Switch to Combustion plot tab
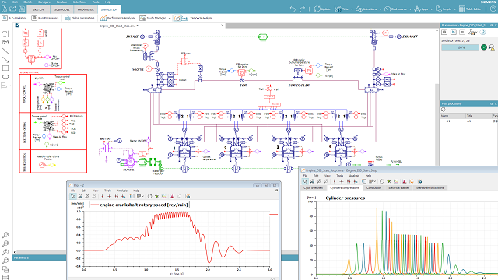The image size is (498, 280). point(373,188)
